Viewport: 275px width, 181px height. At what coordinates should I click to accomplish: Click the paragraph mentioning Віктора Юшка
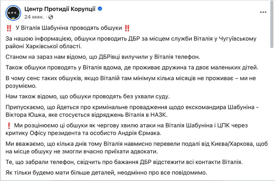(x=132, y=111)
